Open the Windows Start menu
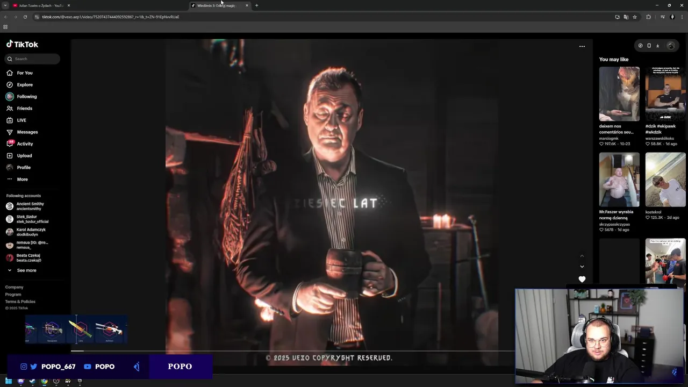 pyautogui.click(x=9, y=381)
